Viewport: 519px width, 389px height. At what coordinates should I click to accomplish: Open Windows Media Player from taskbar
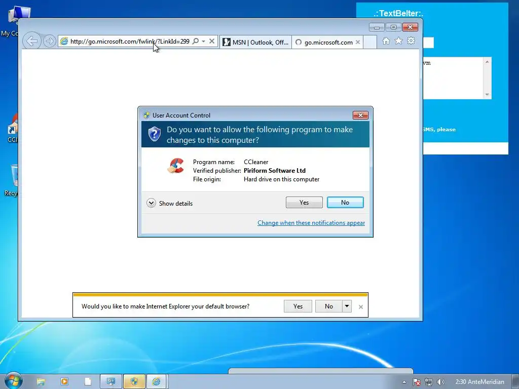click(x=64, y=382)
